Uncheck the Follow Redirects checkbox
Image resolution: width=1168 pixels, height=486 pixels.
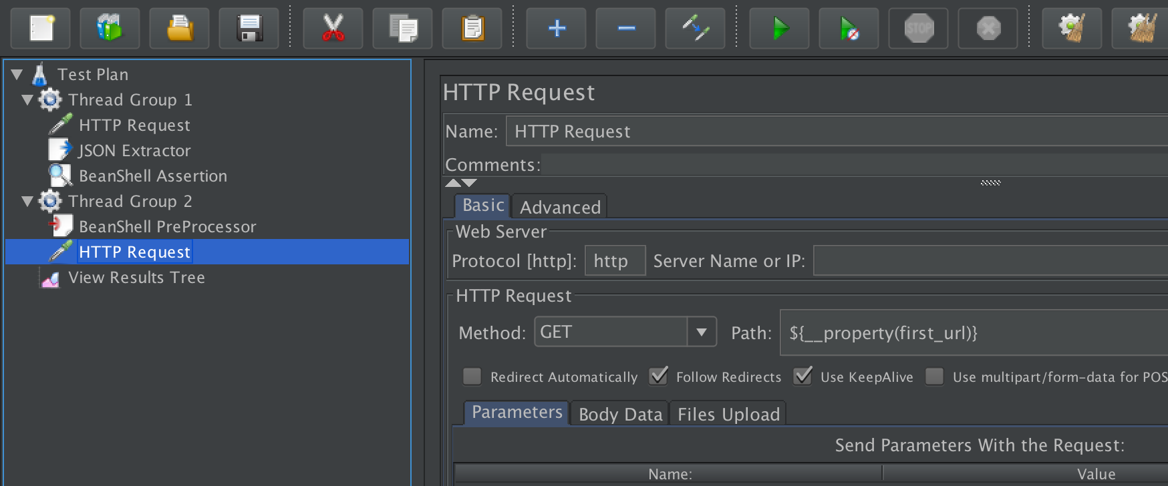(658, 377)
